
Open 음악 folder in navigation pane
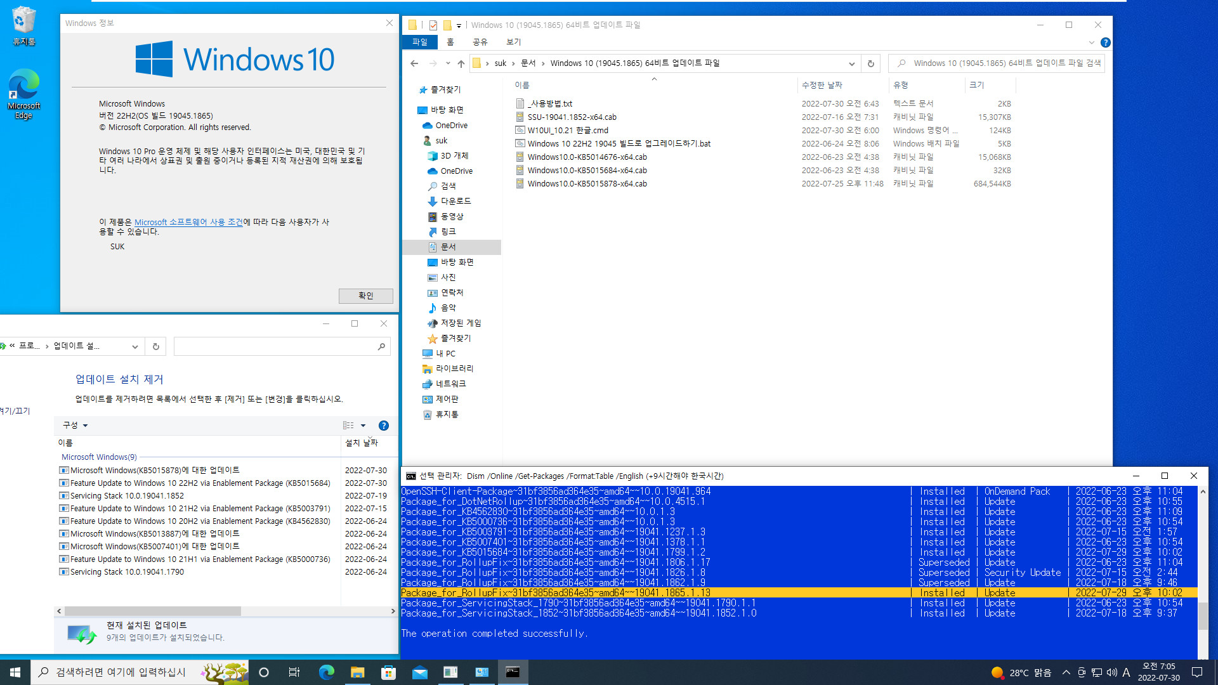pos(448,308)
